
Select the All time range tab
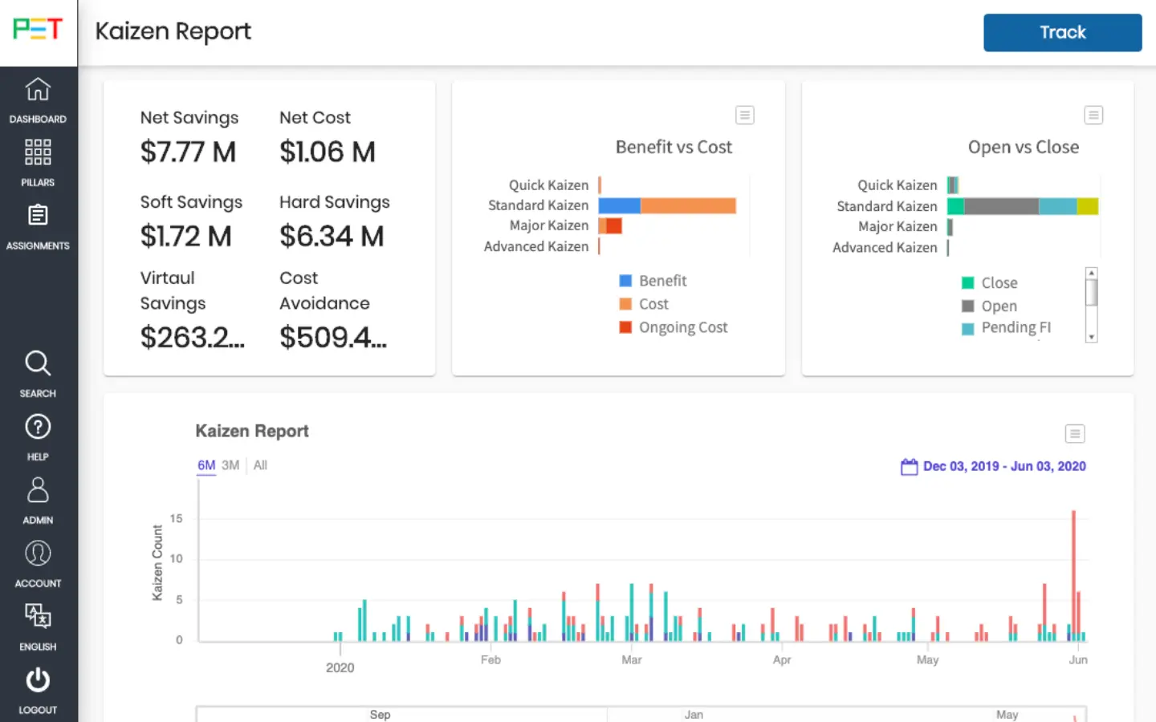259,464
